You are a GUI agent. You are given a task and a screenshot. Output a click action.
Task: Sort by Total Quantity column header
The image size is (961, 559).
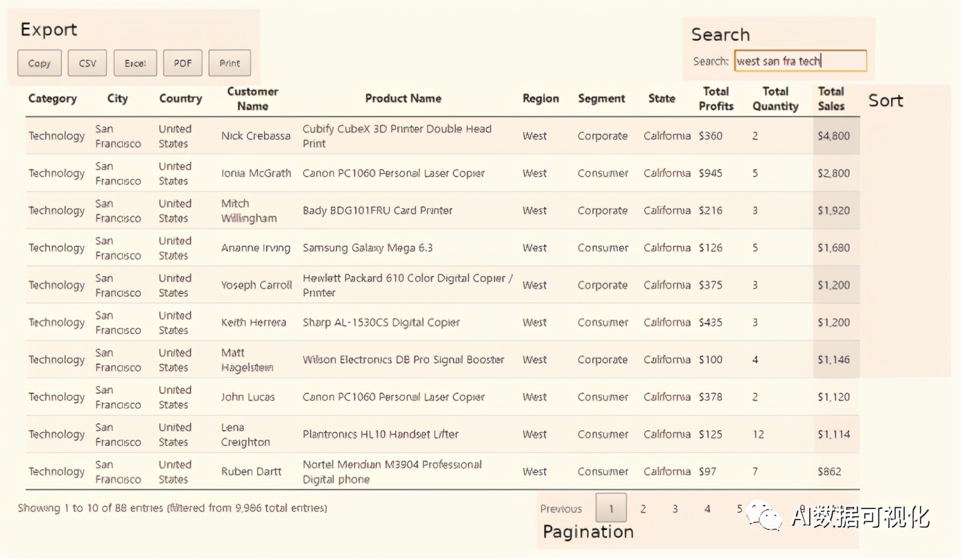point(775,99)
